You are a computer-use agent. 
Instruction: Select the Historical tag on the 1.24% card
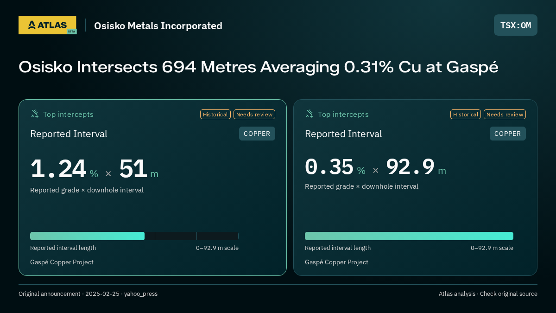(x=215, y=115)
